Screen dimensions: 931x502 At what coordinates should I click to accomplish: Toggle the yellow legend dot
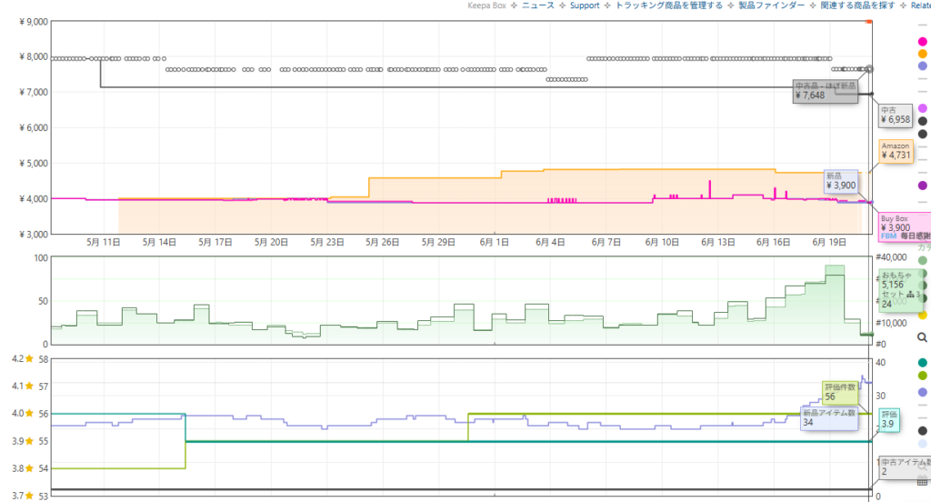click(x=922, y=316)
